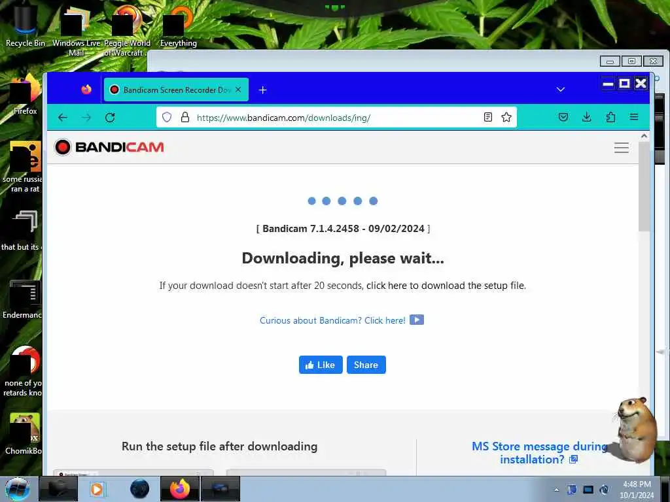Go back with the Firefox back arrow
This screenshot has width=670, height=502.
[x=63, y=118]
